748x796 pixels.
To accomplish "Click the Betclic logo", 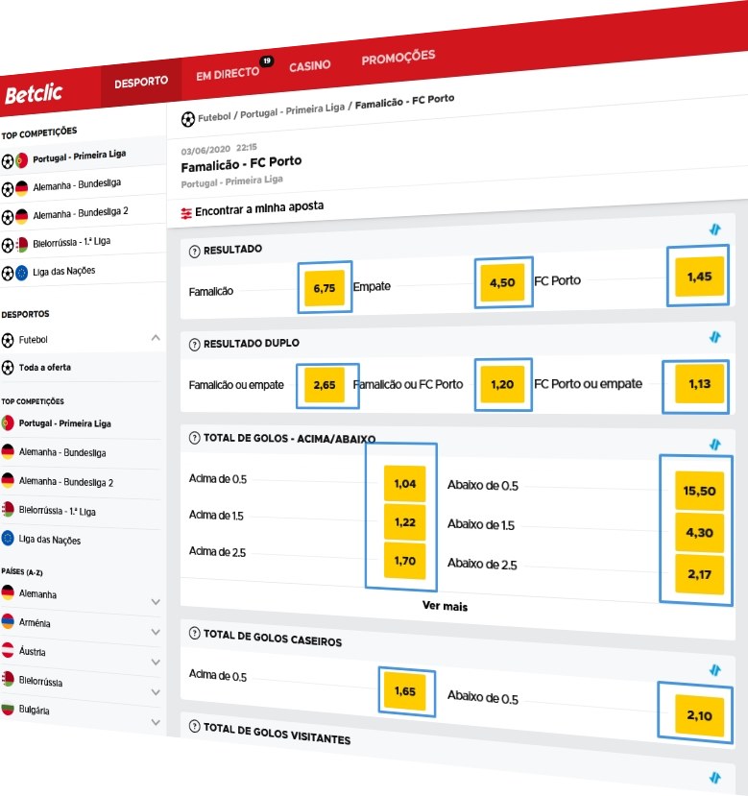I will point(34,93).
